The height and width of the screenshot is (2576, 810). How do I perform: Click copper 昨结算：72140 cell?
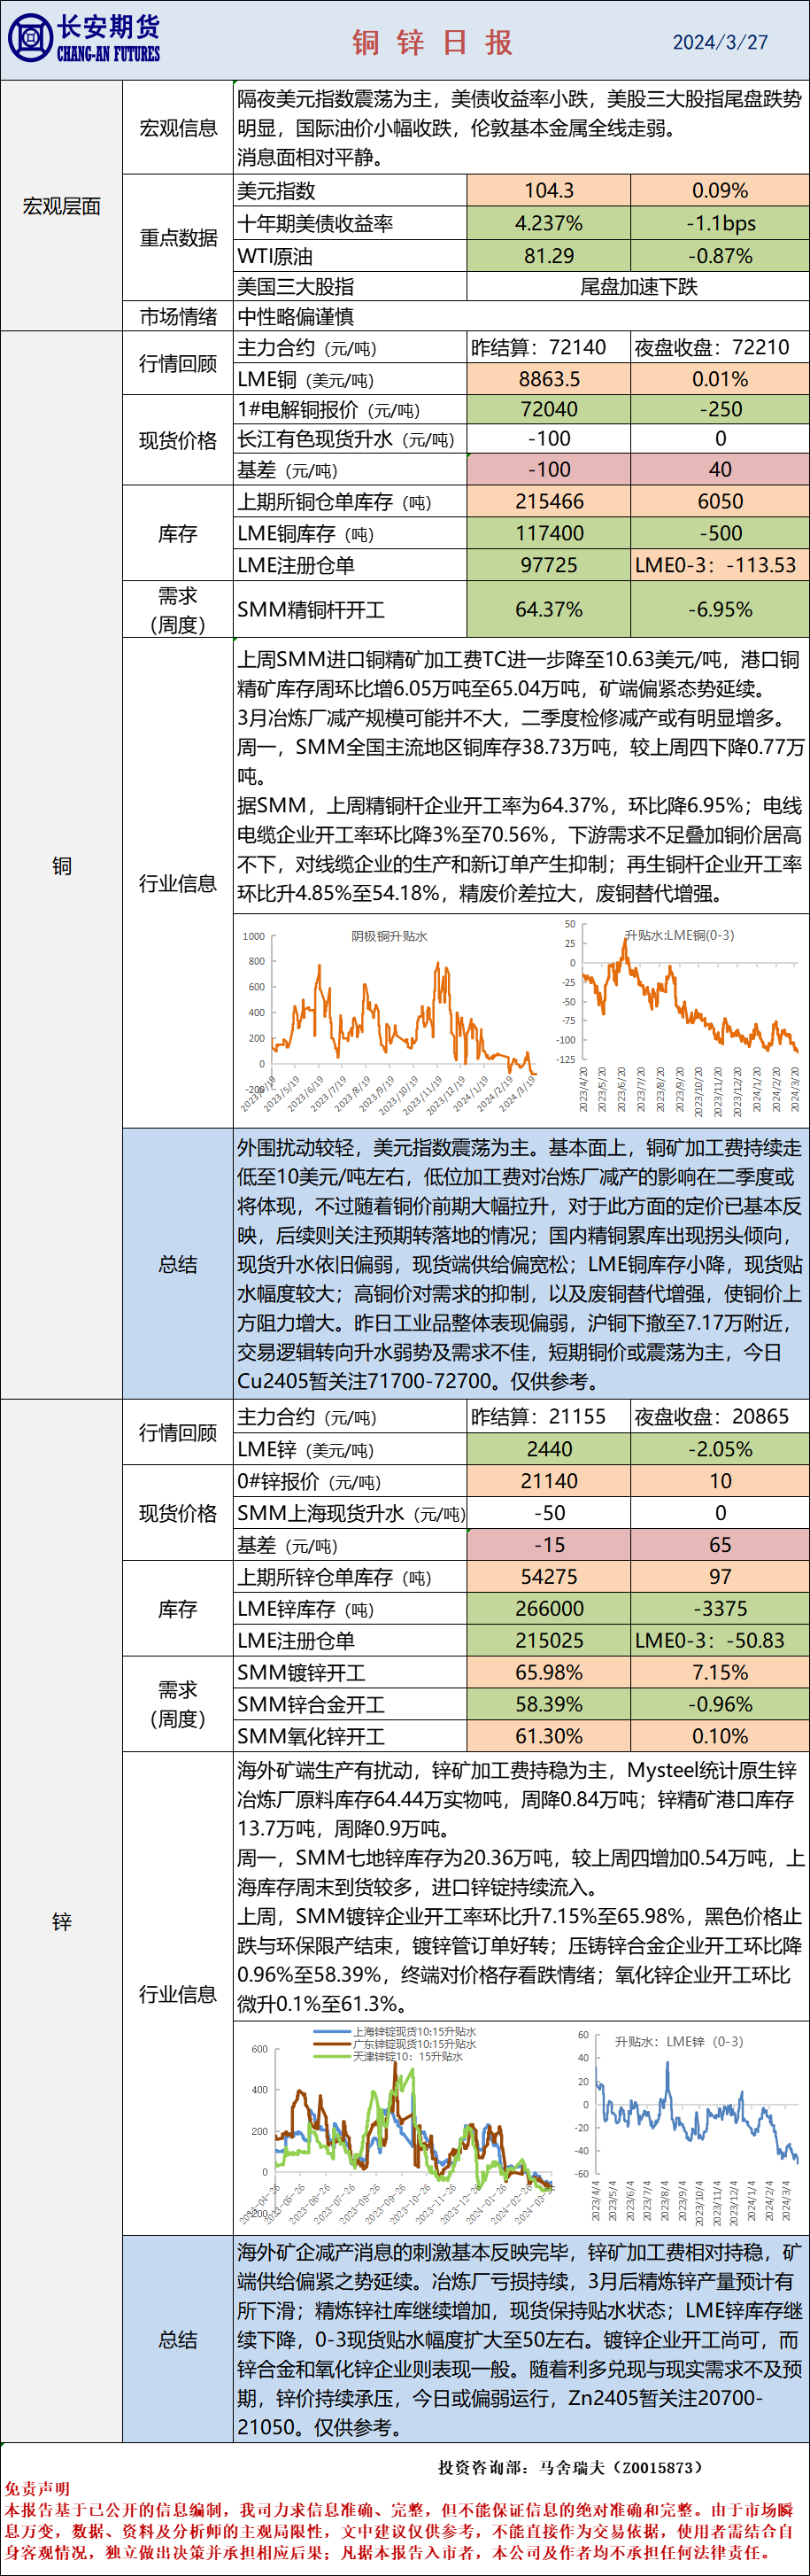(548, 347)
